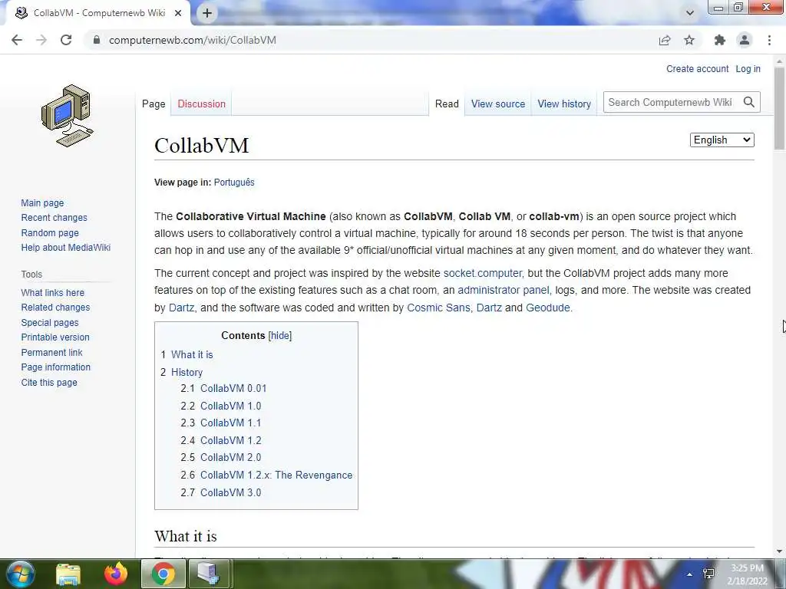This screenshot has width=786, height=589.
Task: Reload the page with the refresh icon
Action: point(66,40)
